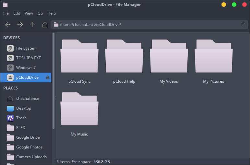Eject the pCloudDrive volume
The width and height of the screenshot is (250, 165).
click(x=48, y=77)
